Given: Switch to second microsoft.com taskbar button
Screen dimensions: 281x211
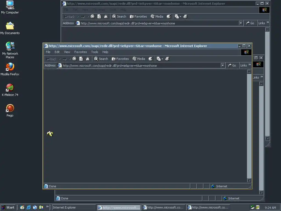Looking at the screenshot, I should point(164,207).
